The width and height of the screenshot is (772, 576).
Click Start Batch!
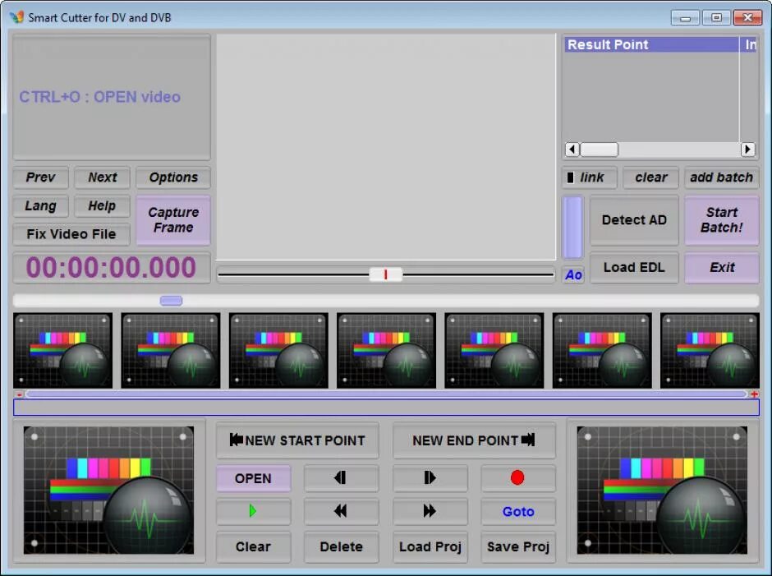721,219
